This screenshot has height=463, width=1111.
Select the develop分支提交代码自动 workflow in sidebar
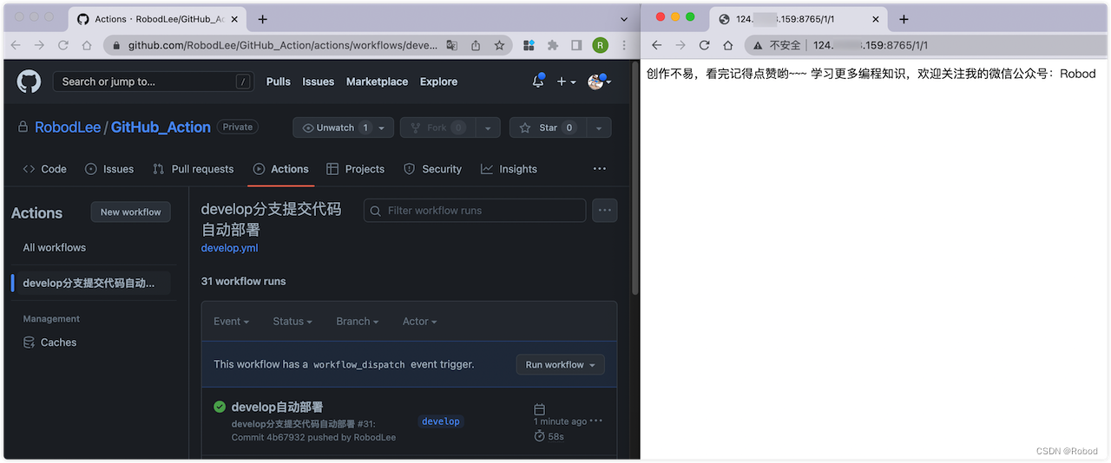[91, 283]
